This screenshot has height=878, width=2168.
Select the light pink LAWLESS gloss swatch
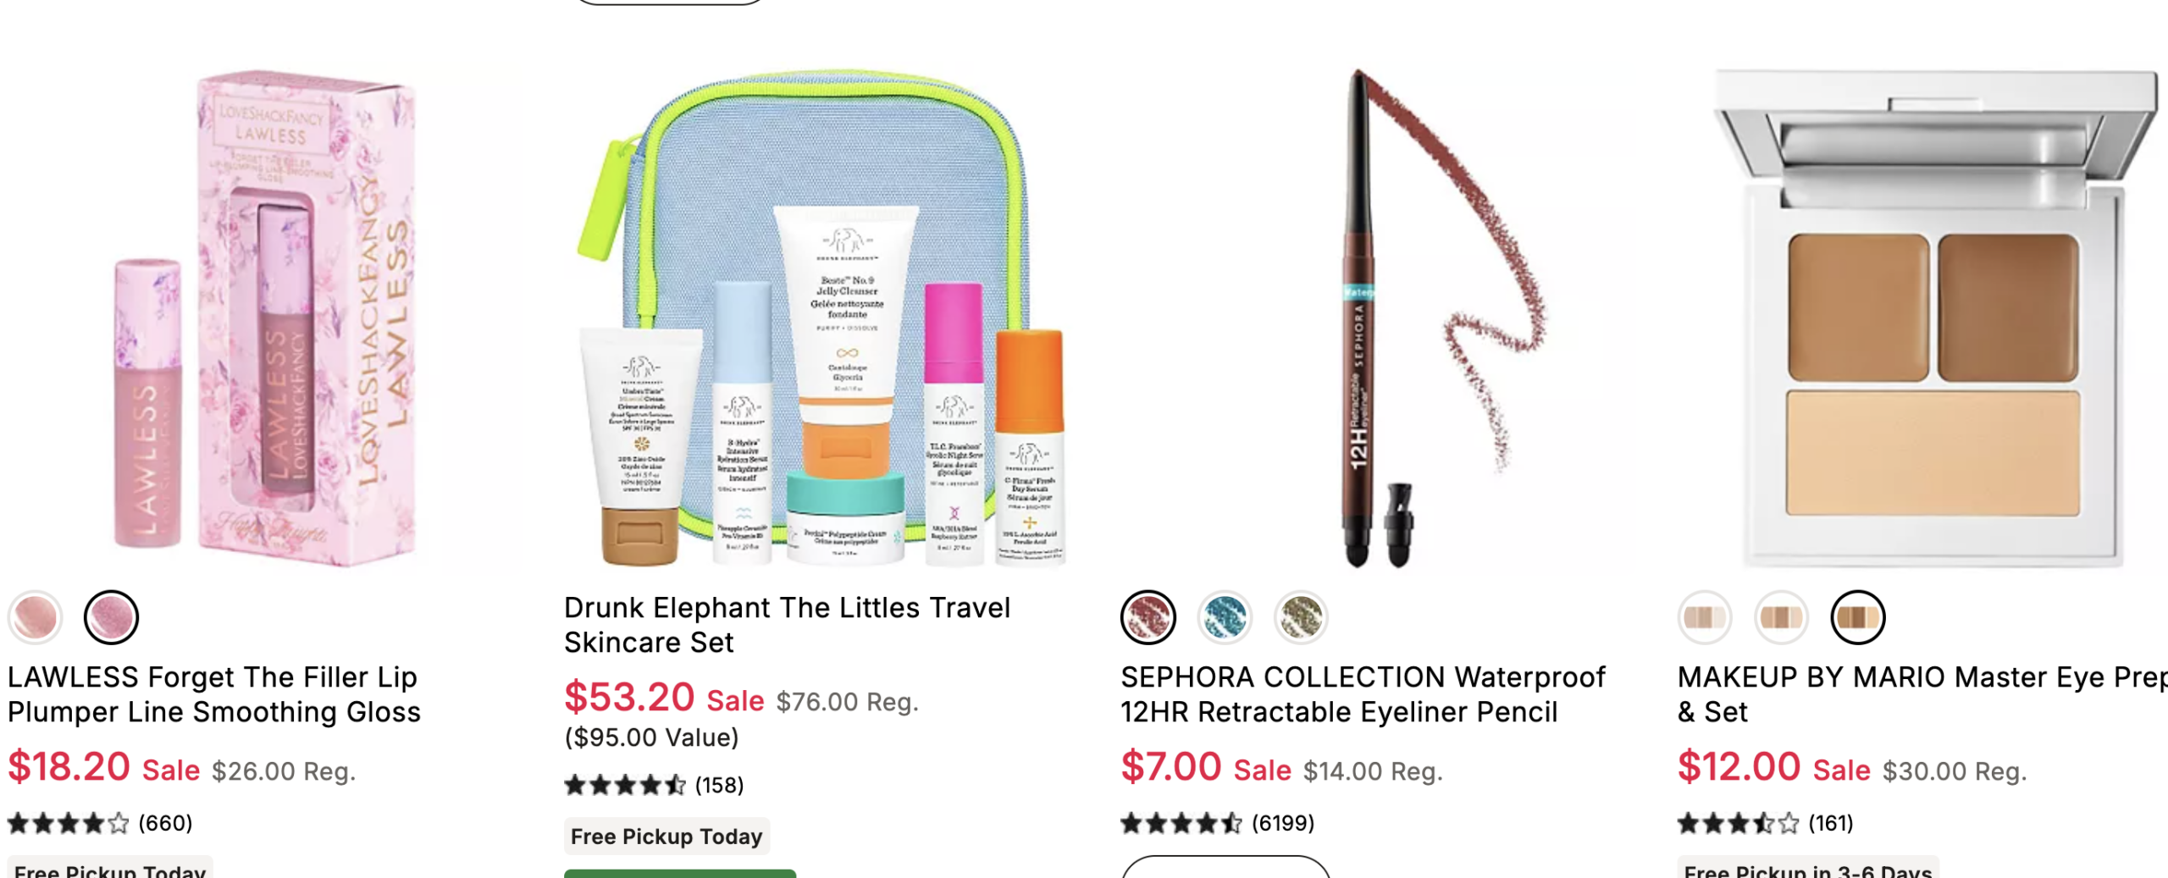pyautogui.click(x=35, y=616)
